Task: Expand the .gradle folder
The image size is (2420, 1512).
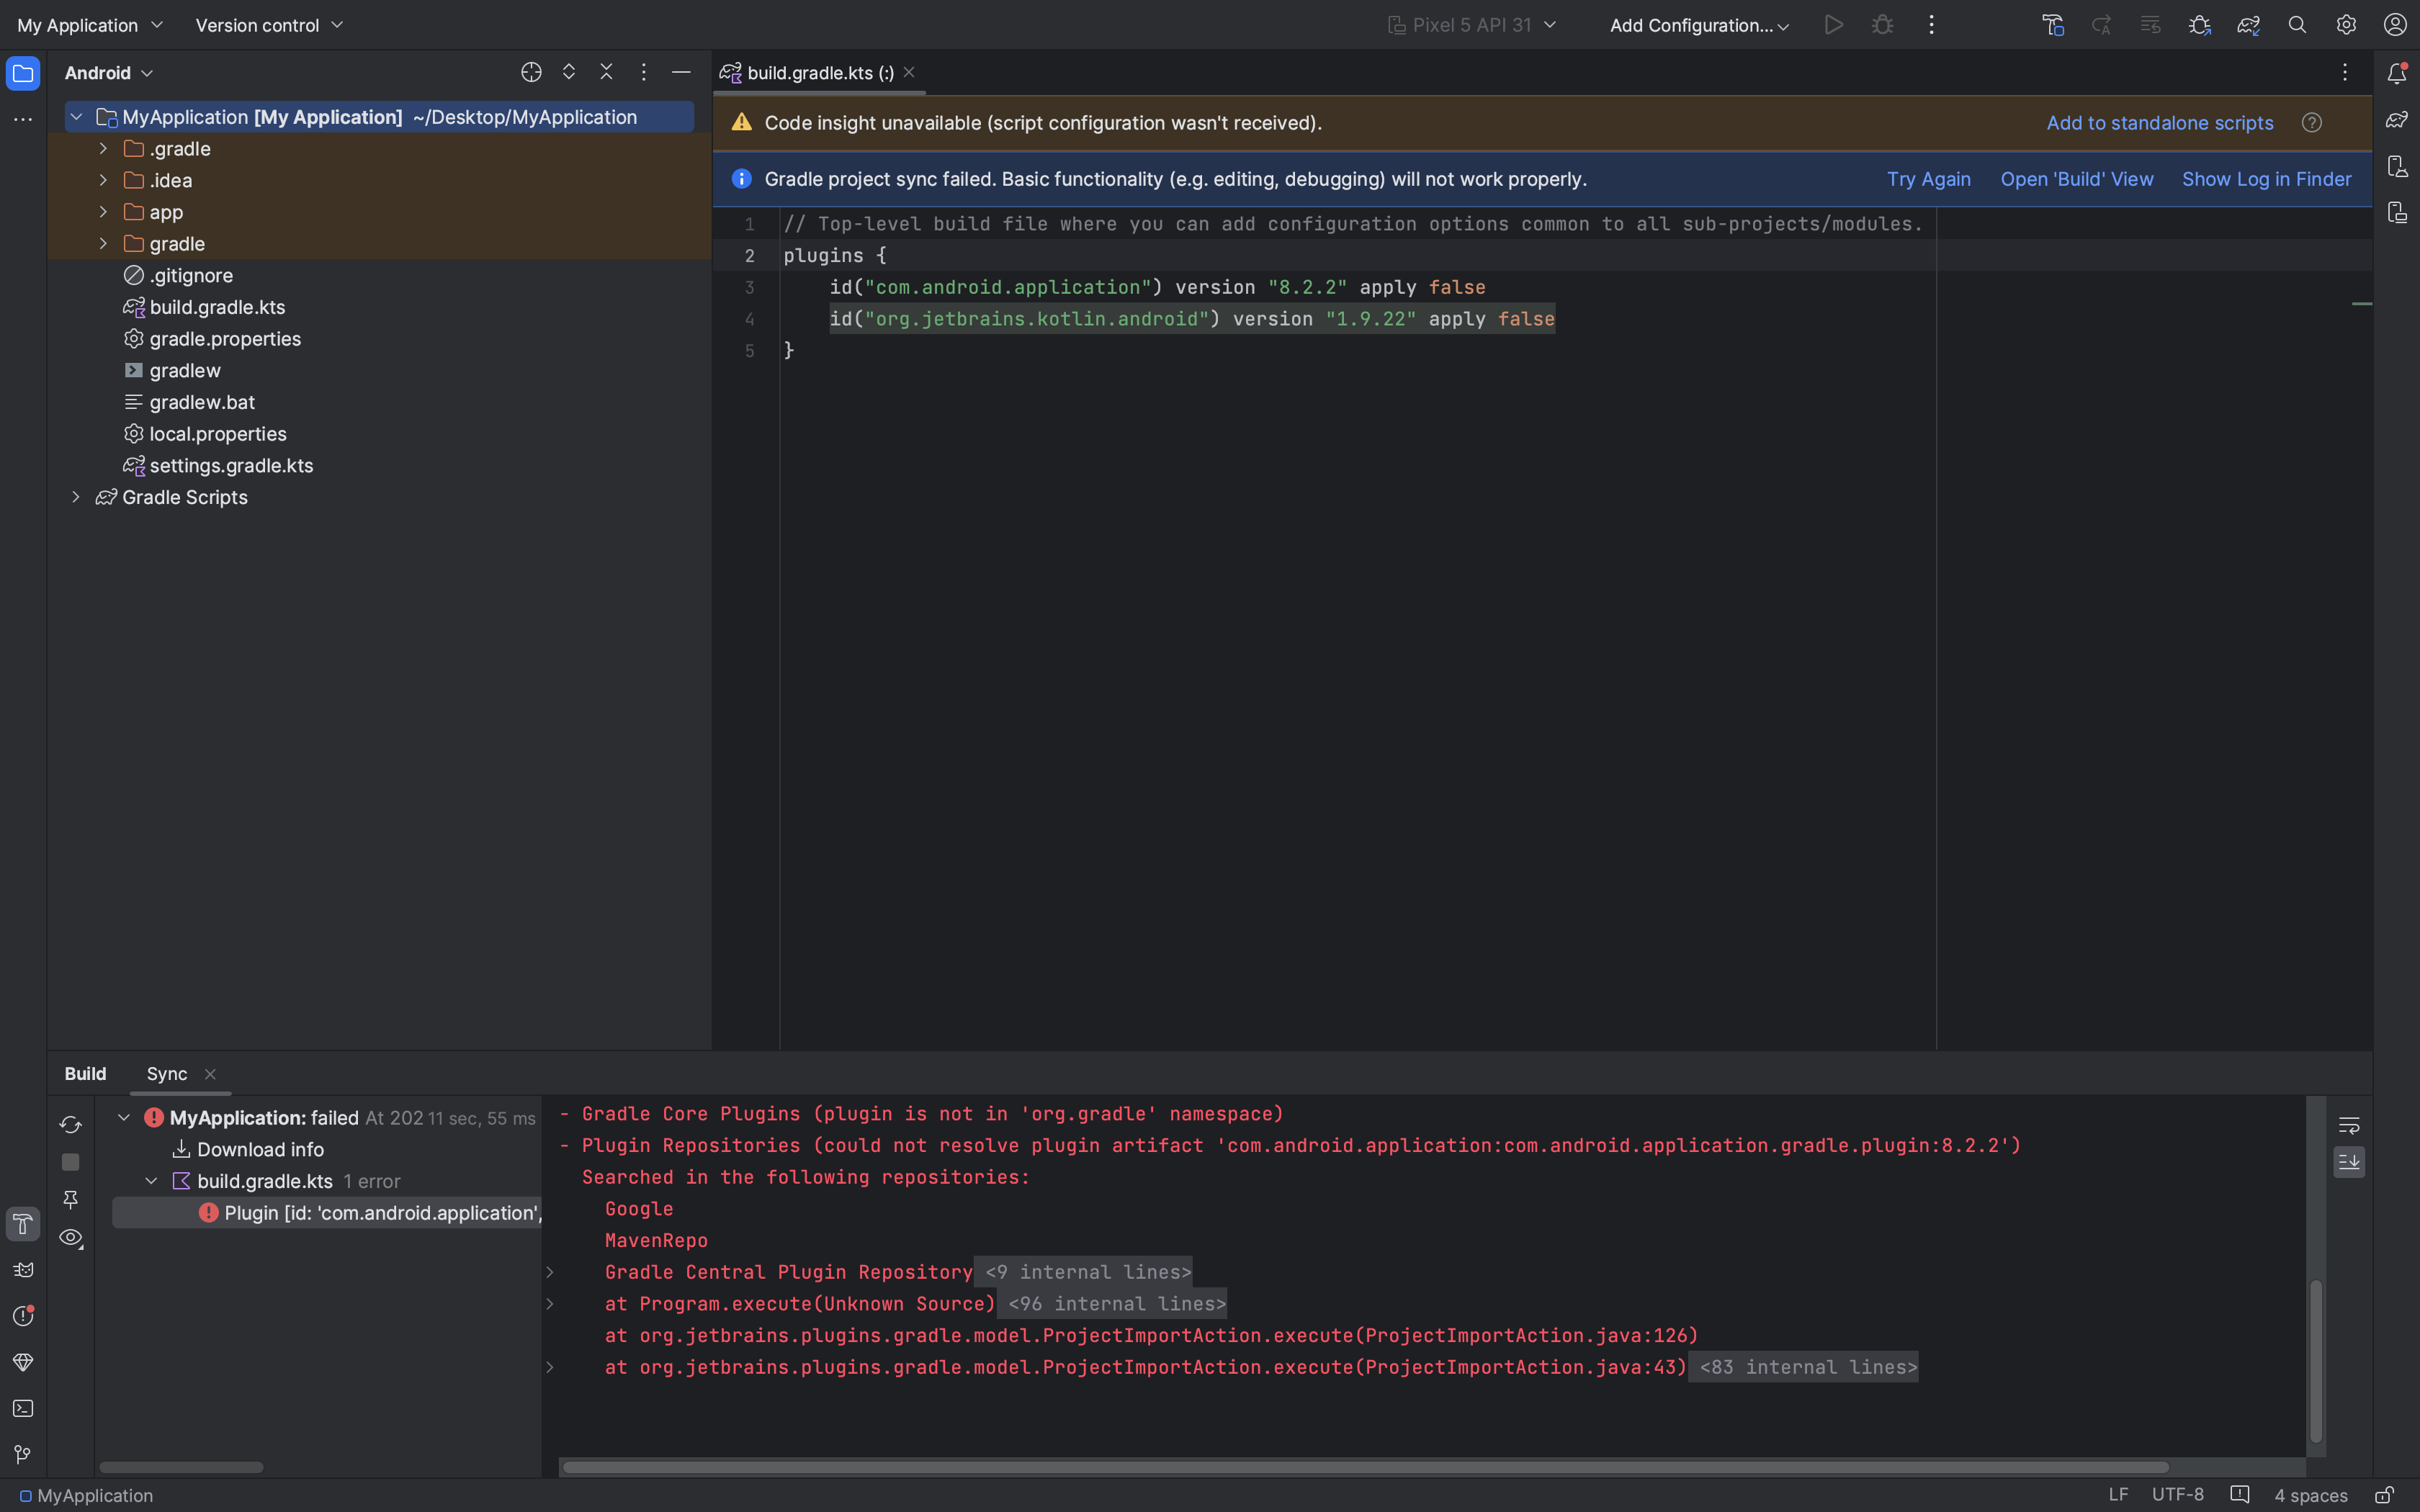Action: 103,148
